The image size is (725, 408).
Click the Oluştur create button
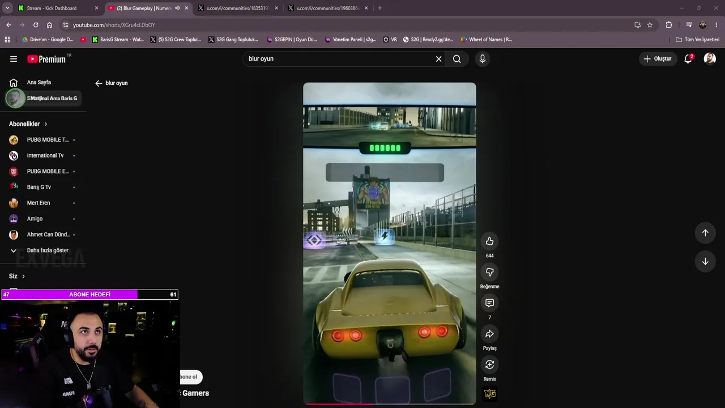[657, 59]
